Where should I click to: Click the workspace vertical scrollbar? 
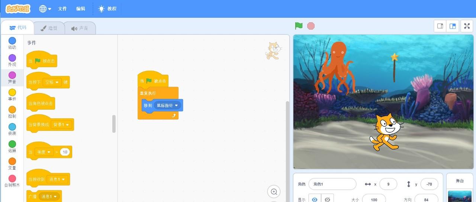tap(287, 152)
